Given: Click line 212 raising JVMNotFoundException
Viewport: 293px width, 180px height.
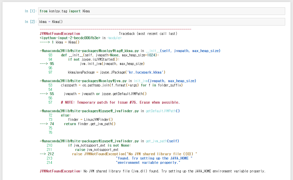Looking at the screenshot, I should [134, 154].
